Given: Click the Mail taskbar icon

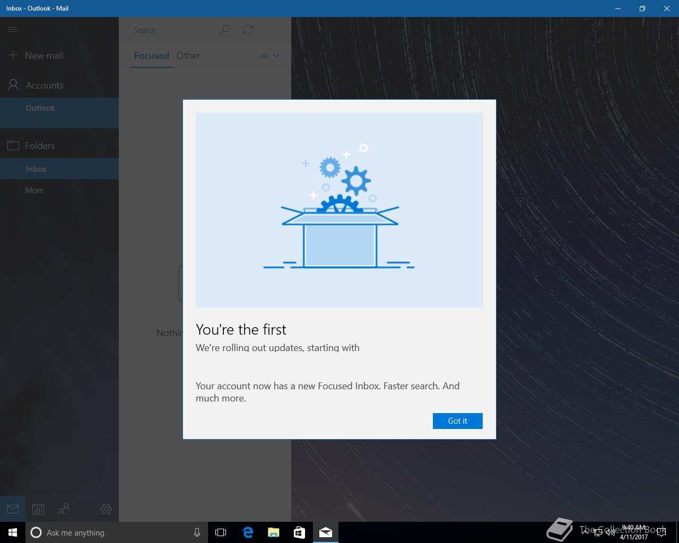Looking at the screenshot, I should [x=326, y=532].
